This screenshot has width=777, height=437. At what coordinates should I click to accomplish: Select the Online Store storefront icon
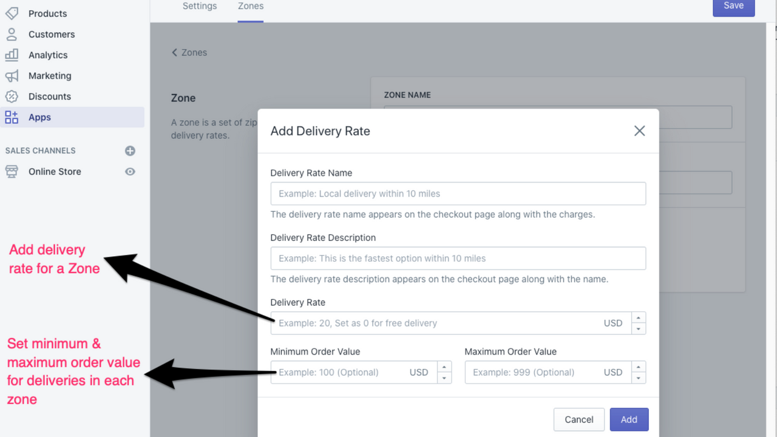pos(12,171)
